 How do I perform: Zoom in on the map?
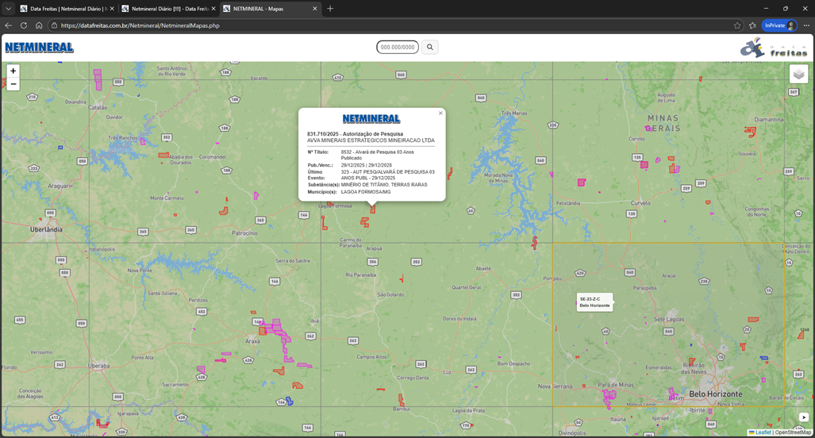13,71
